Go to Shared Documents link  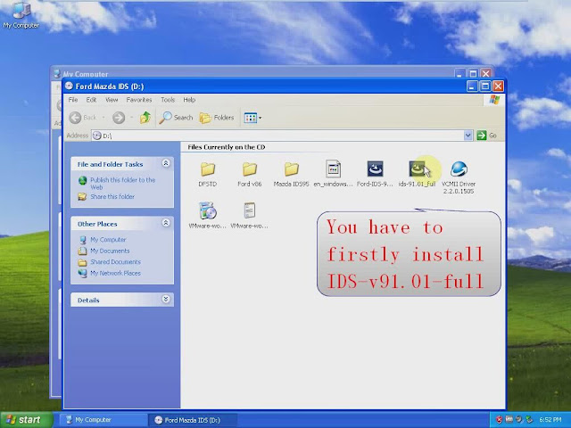pos(115,261)
